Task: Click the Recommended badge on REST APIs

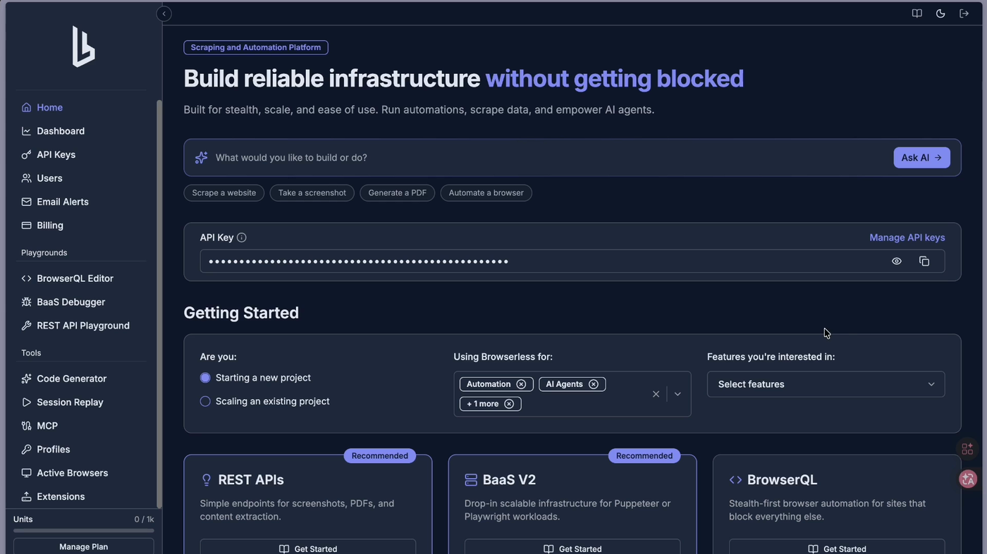Action: coord(380,456)
